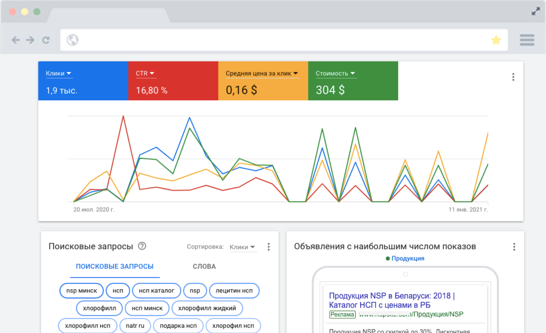The image size is (546, 333).
Task: Click the green Стоимость metric tile
Action: pyautogui.click(x=353, y=81)
